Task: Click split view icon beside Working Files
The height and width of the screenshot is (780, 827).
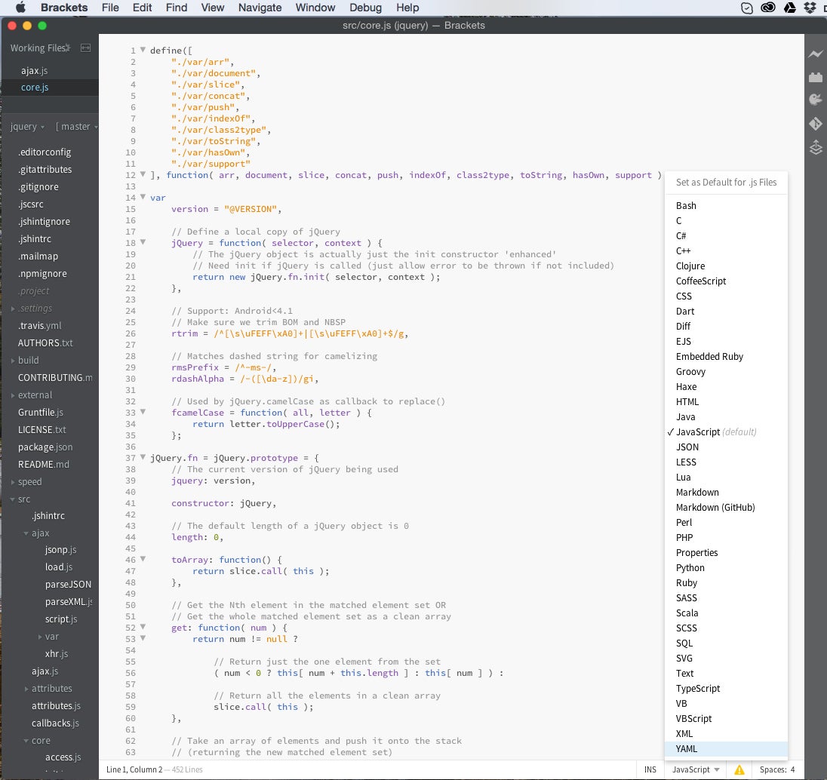Action: pyautogui.click(x=85, y=48)
